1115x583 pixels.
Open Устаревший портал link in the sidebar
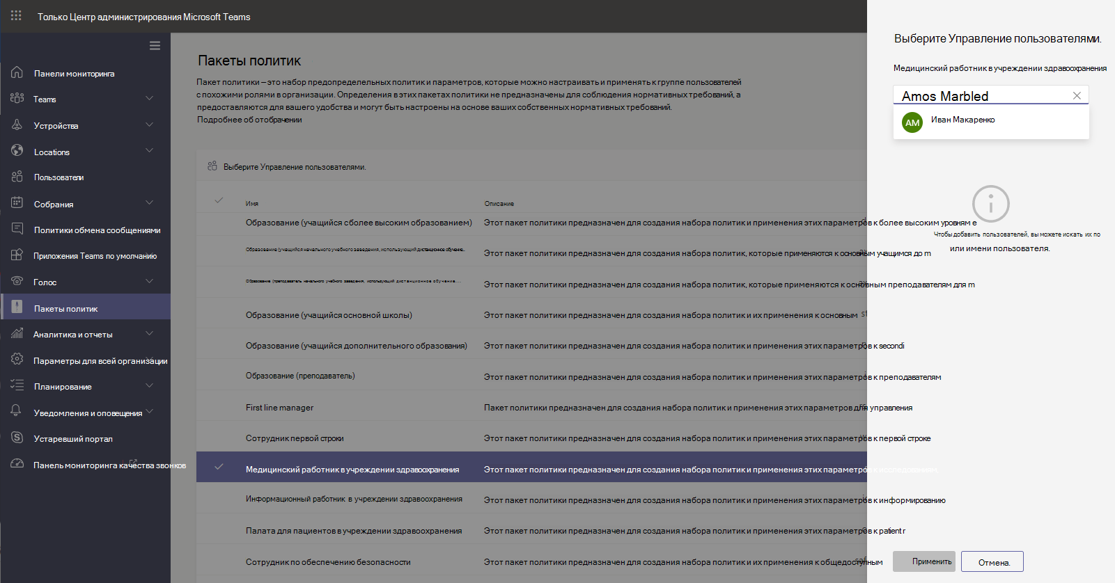(x=72, y=439)
